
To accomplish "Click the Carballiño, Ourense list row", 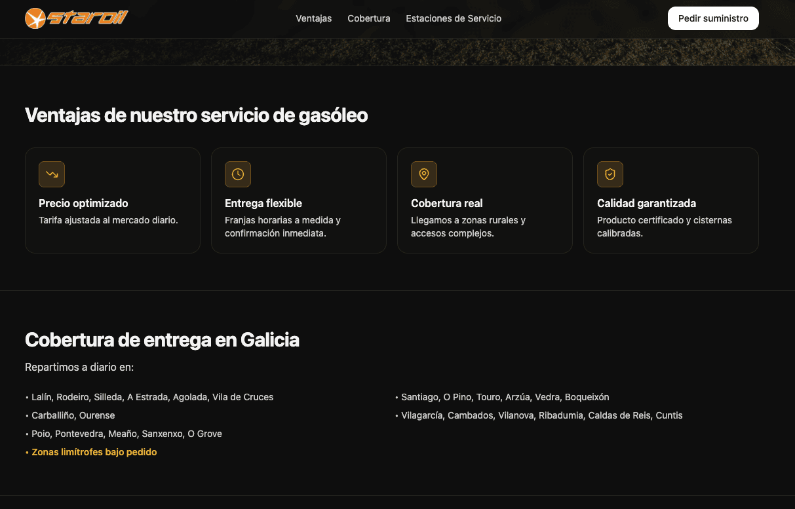I will tap(70, 415).
